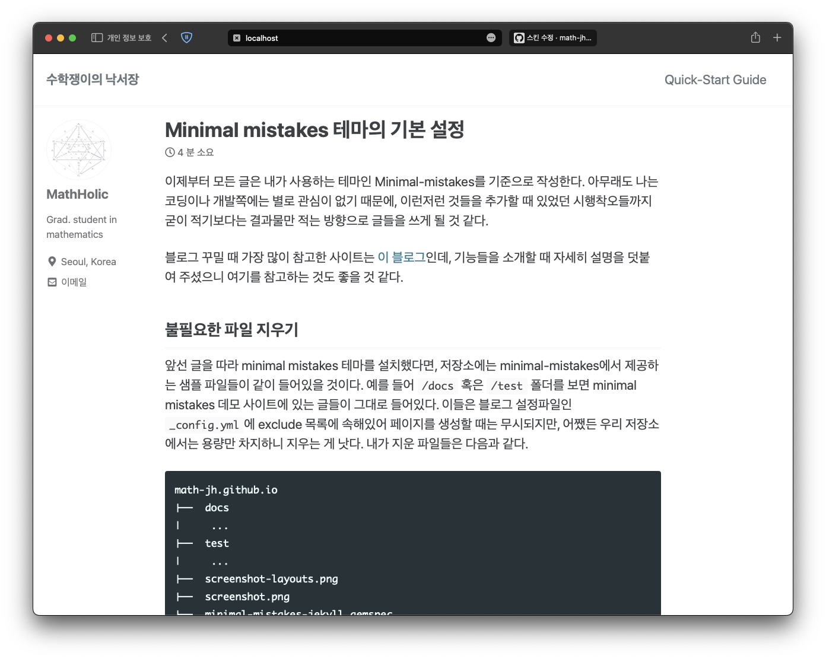
Task: Follow the '이 블로그' hyperlink
Action: tap(402, 257)
